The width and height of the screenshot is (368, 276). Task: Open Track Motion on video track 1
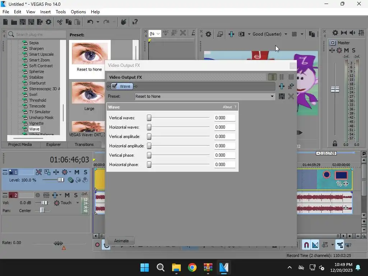click(x=47, y=172)
